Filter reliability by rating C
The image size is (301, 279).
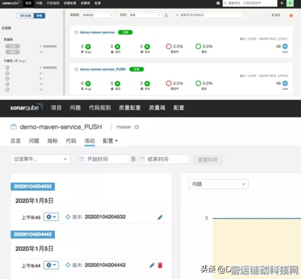8,79
